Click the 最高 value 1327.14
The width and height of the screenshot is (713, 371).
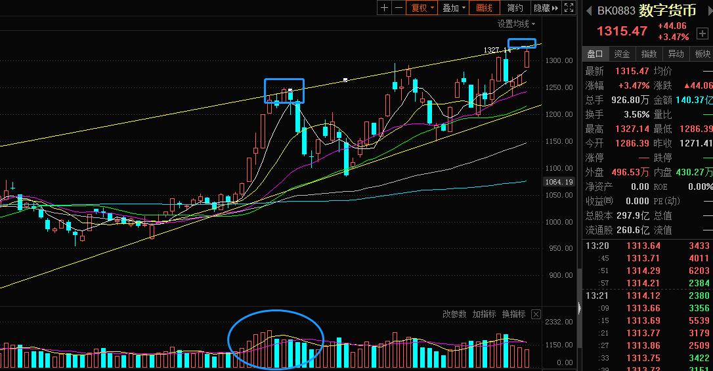tap(632, 129)
